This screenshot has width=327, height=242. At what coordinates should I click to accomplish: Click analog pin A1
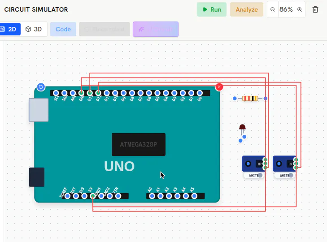click(161, 196)
